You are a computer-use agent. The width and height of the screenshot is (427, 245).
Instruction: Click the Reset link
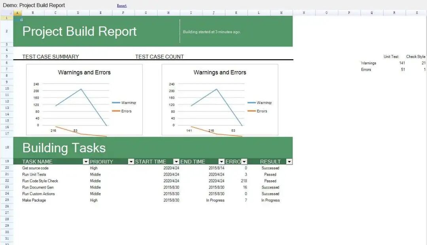click(122, 6)
